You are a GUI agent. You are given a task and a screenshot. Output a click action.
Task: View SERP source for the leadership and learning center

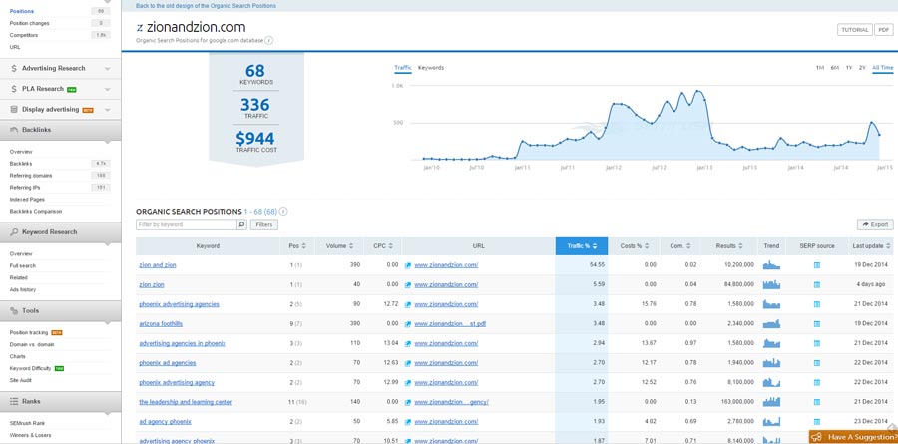tap(817, 402)
